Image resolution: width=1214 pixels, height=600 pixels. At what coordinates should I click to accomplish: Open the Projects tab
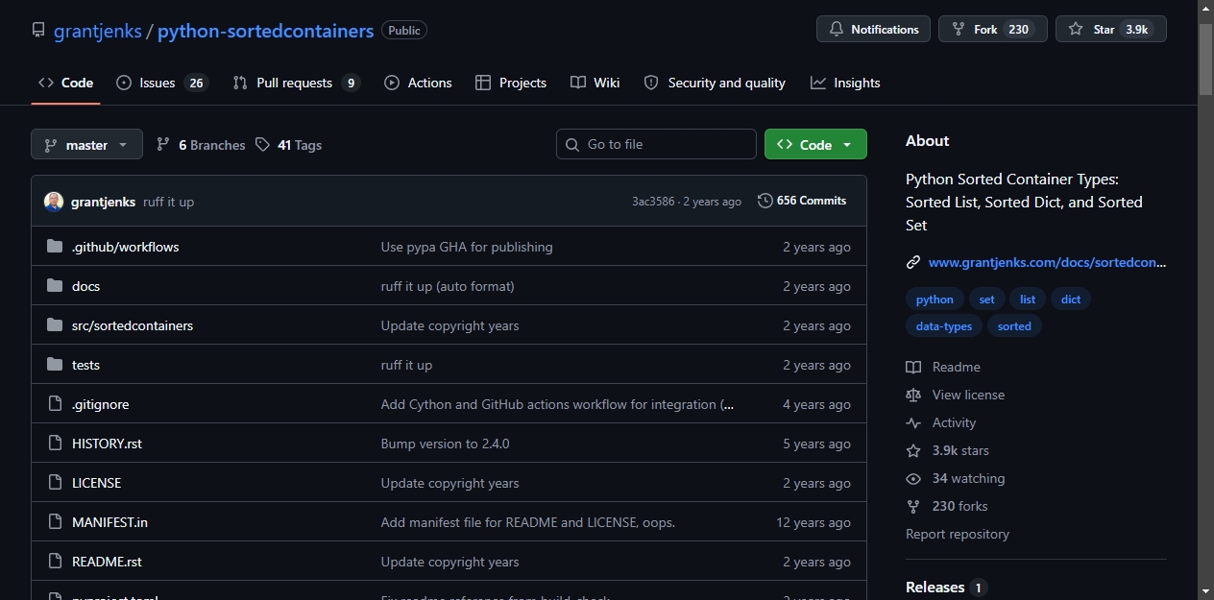click(511, 83)
